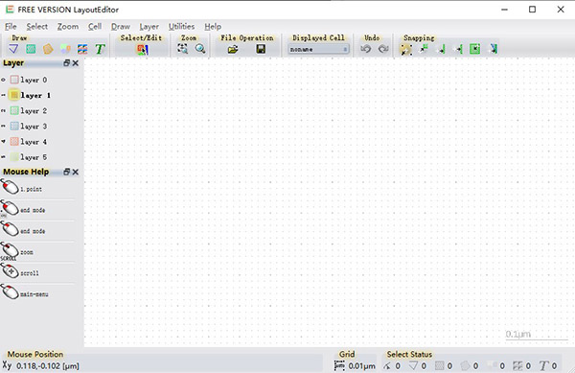The height and width of the screenshot is (373, 575).
Task: Click the layer 2 color swatch
Action: pyautogui.click(x=14, y=111)
